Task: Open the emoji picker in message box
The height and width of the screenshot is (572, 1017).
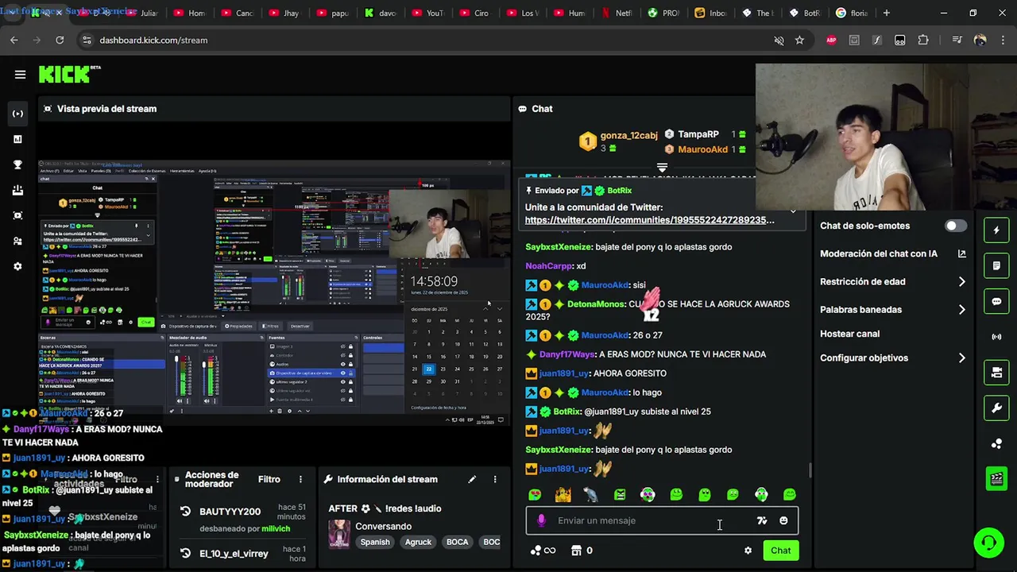Action: point(783,520)
